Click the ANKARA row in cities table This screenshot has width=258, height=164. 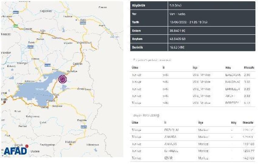pyautogui.click(x=193, y=137)
